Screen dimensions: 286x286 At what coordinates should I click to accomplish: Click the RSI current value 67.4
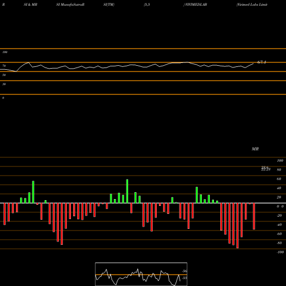(x=261, y=62)
